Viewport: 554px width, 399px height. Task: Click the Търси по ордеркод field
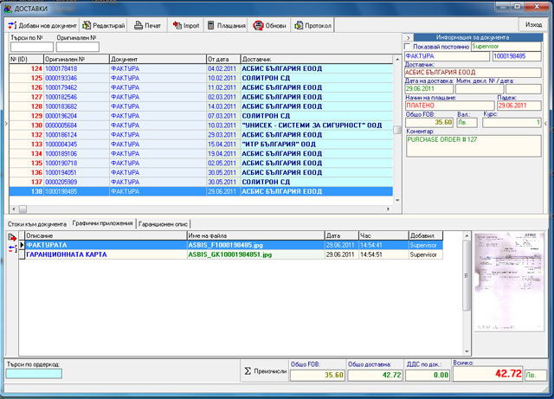[34, 374]
